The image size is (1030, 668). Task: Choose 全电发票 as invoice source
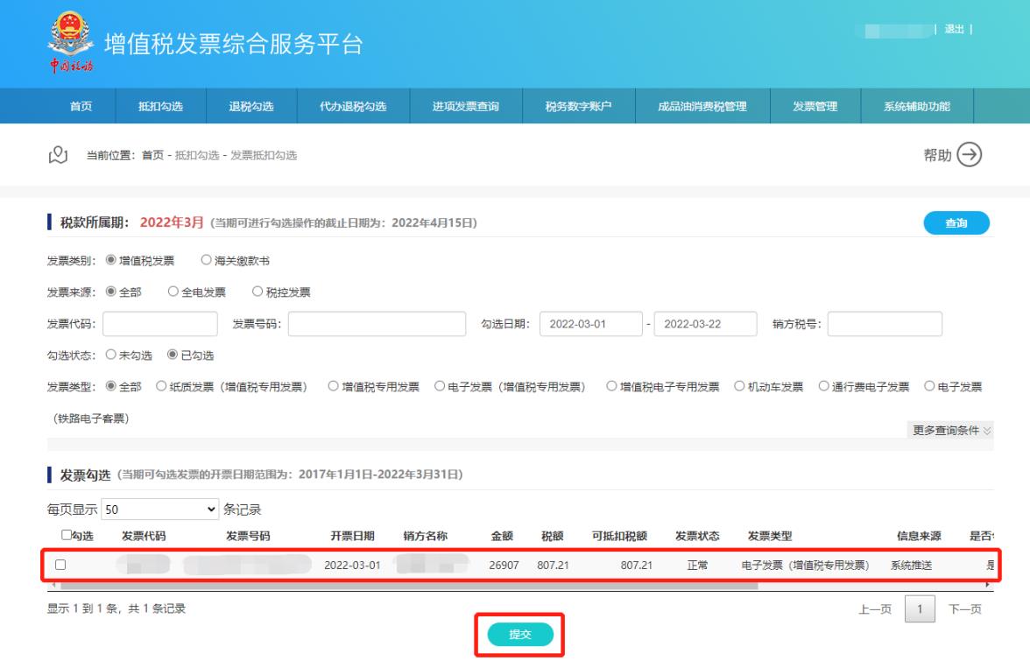[x=173, y=292]
